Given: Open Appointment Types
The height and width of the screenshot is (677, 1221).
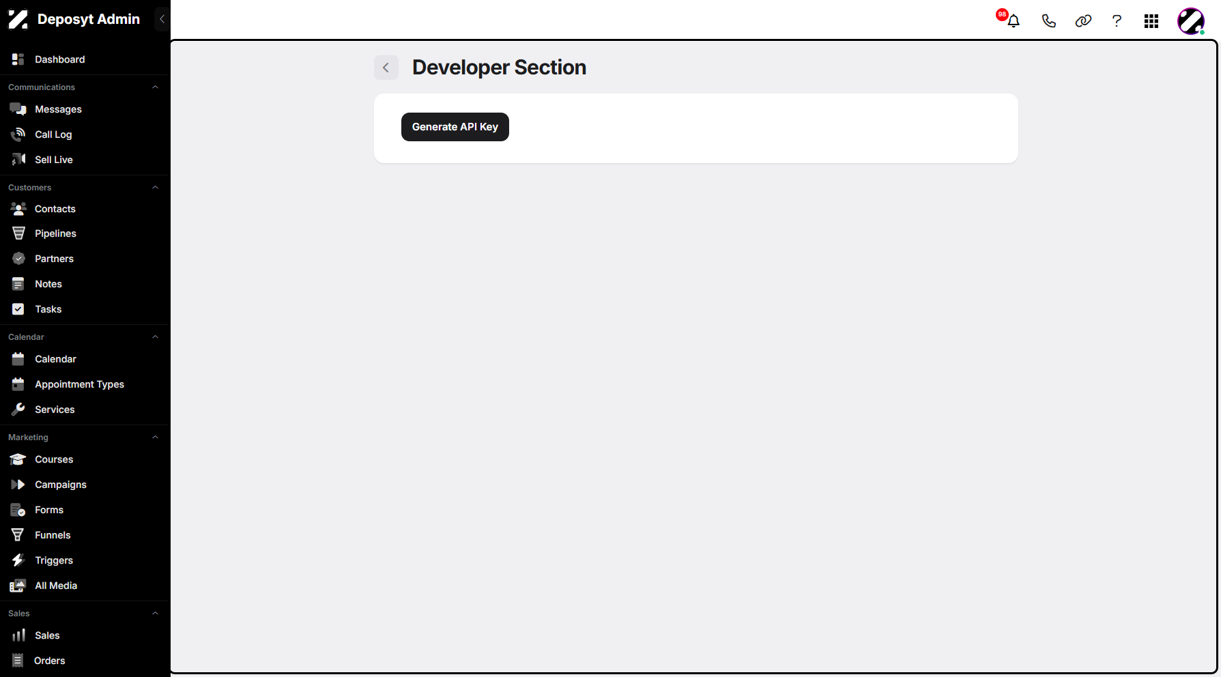Looking at the screenshot, I should pyautogui.click(x=79, y=384).
